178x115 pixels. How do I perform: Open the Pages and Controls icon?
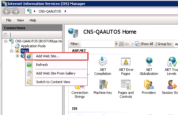tap(126, 84)
